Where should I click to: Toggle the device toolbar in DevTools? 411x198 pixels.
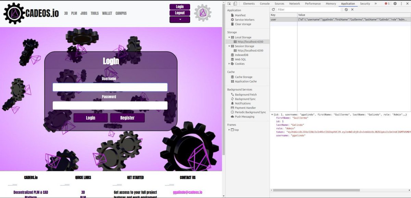235,3
